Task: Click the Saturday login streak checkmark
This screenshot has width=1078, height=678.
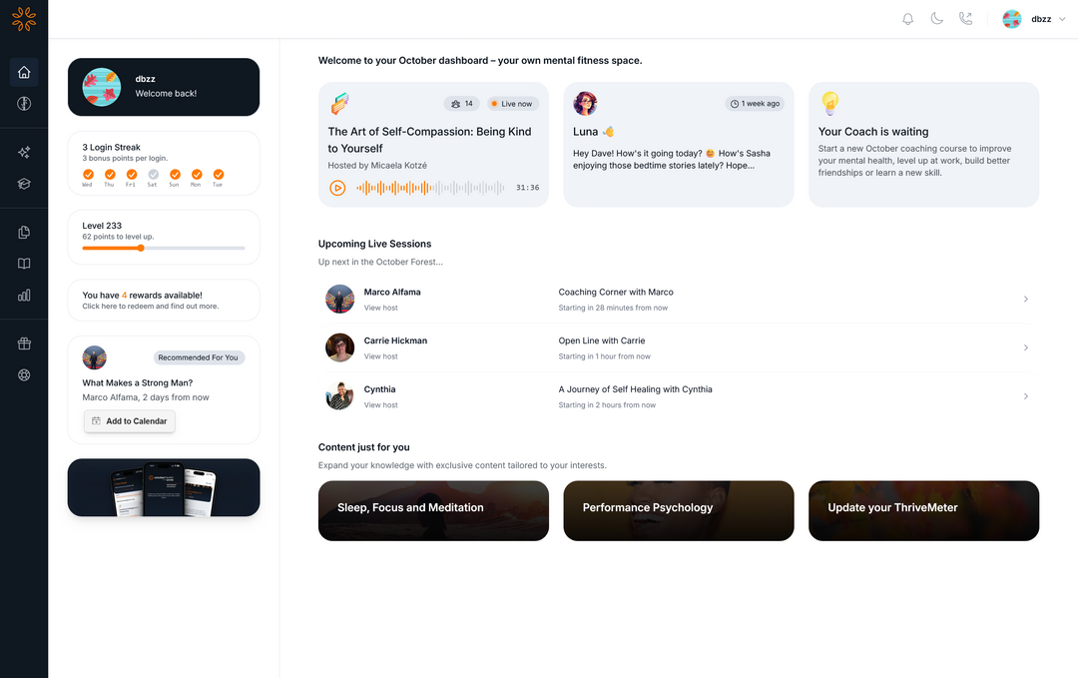Action: click(153, 175)
